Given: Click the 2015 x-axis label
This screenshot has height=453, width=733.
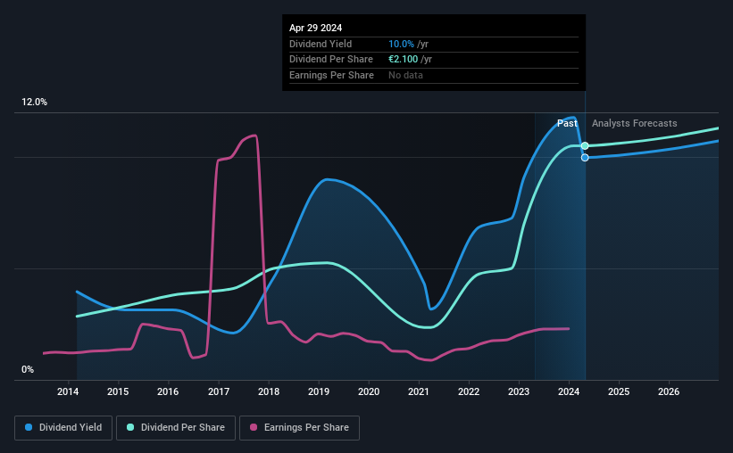Looking at the screenshot, I should 118,391.
